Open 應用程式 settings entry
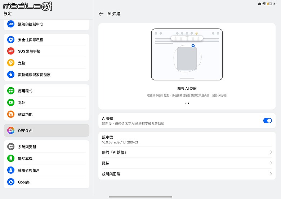 click(x=46, y=91)
